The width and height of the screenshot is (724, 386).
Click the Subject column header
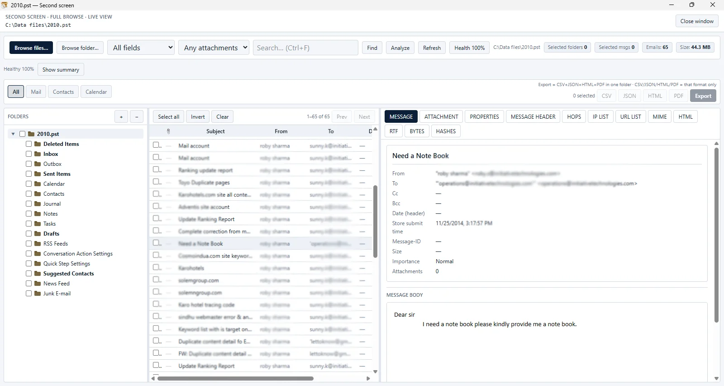(215, 131)
